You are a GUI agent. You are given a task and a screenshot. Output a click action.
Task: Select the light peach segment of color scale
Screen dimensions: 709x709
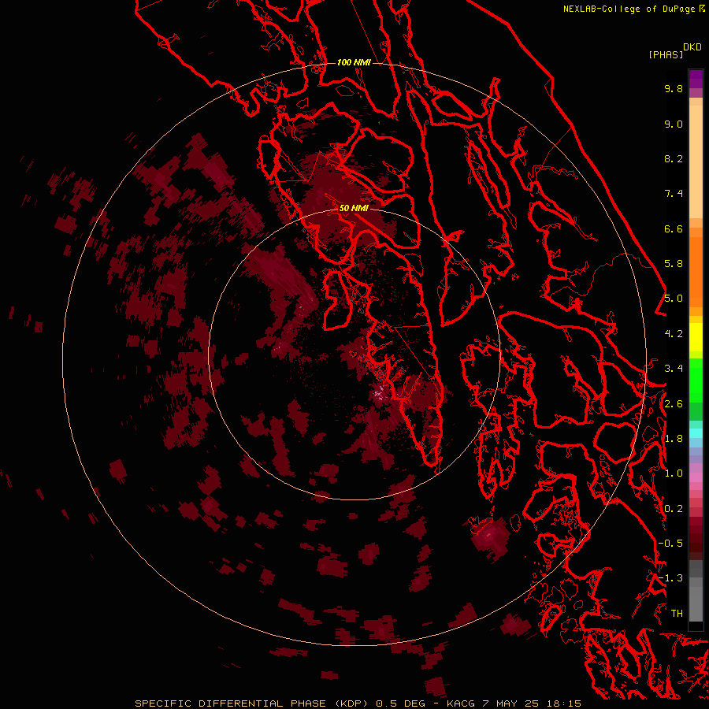pos(696,161)
